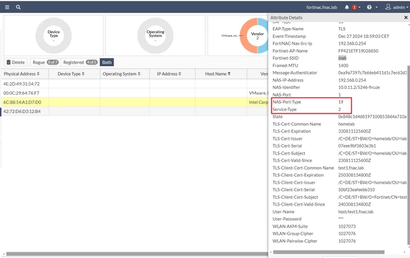Click the TLS-Client-Cert-Serial value 50bf23eafeebb310
410x258 pixels.
coord(356,190)
